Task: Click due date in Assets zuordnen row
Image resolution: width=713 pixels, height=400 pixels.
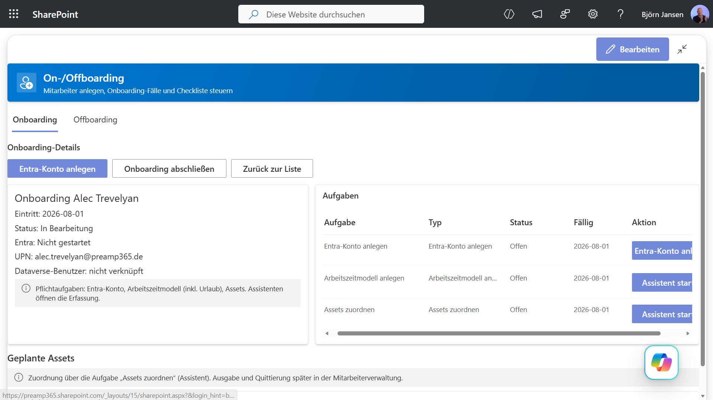Action: coord(591,310)
